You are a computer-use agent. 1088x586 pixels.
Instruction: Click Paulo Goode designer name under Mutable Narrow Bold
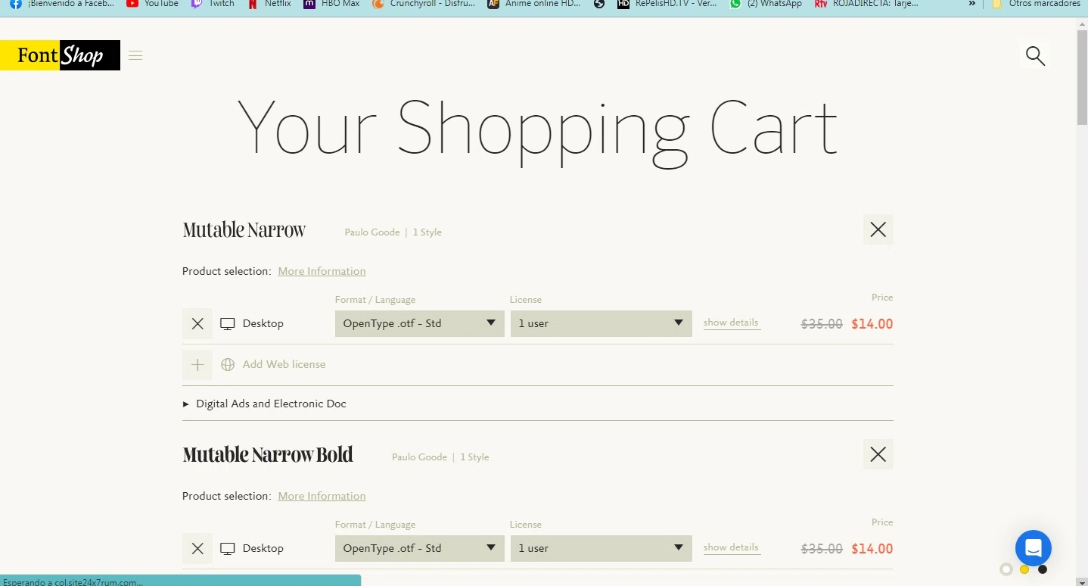click(x=419, y=457)
